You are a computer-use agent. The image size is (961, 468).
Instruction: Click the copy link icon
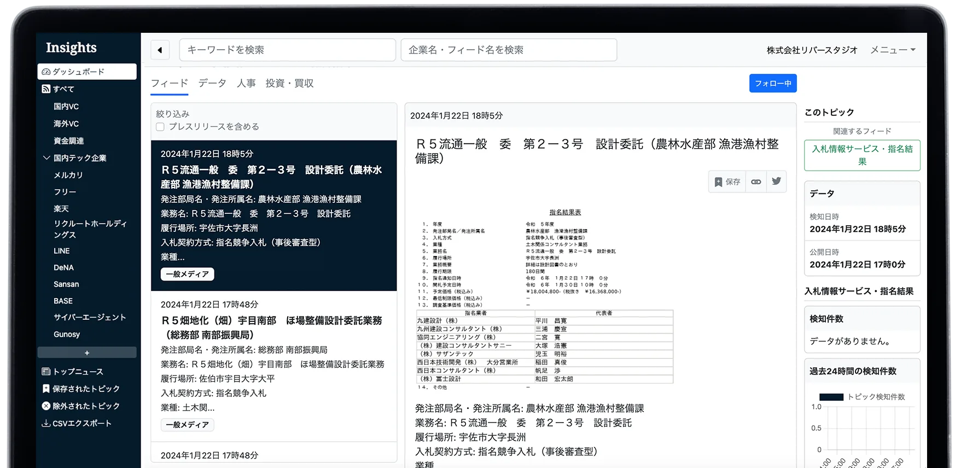click(756, 182)
